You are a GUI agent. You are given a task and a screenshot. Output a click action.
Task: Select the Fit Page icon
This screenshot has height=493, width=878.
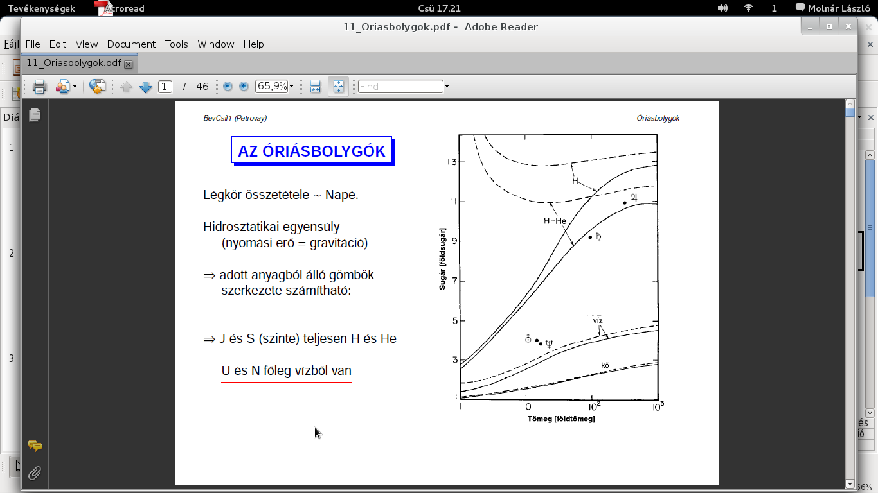[x=339, y=87]
